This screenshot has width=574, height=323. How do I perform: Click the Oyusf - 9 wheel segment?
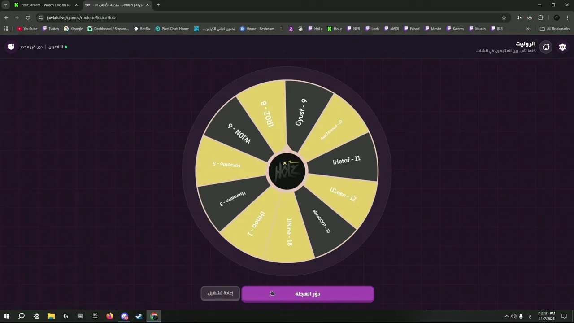coord(301,112)
